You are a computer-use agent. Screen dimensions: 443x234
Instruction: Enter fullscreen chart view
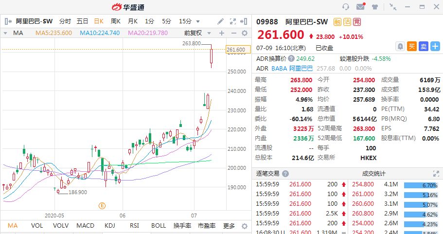[232, 21]
